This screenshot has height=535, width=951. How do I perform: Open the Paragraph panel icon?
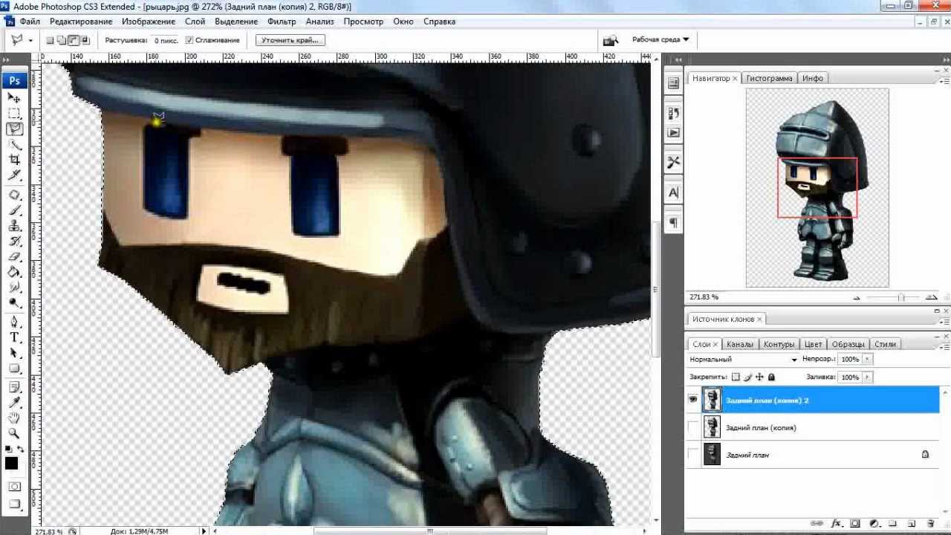tap(674, 223)
